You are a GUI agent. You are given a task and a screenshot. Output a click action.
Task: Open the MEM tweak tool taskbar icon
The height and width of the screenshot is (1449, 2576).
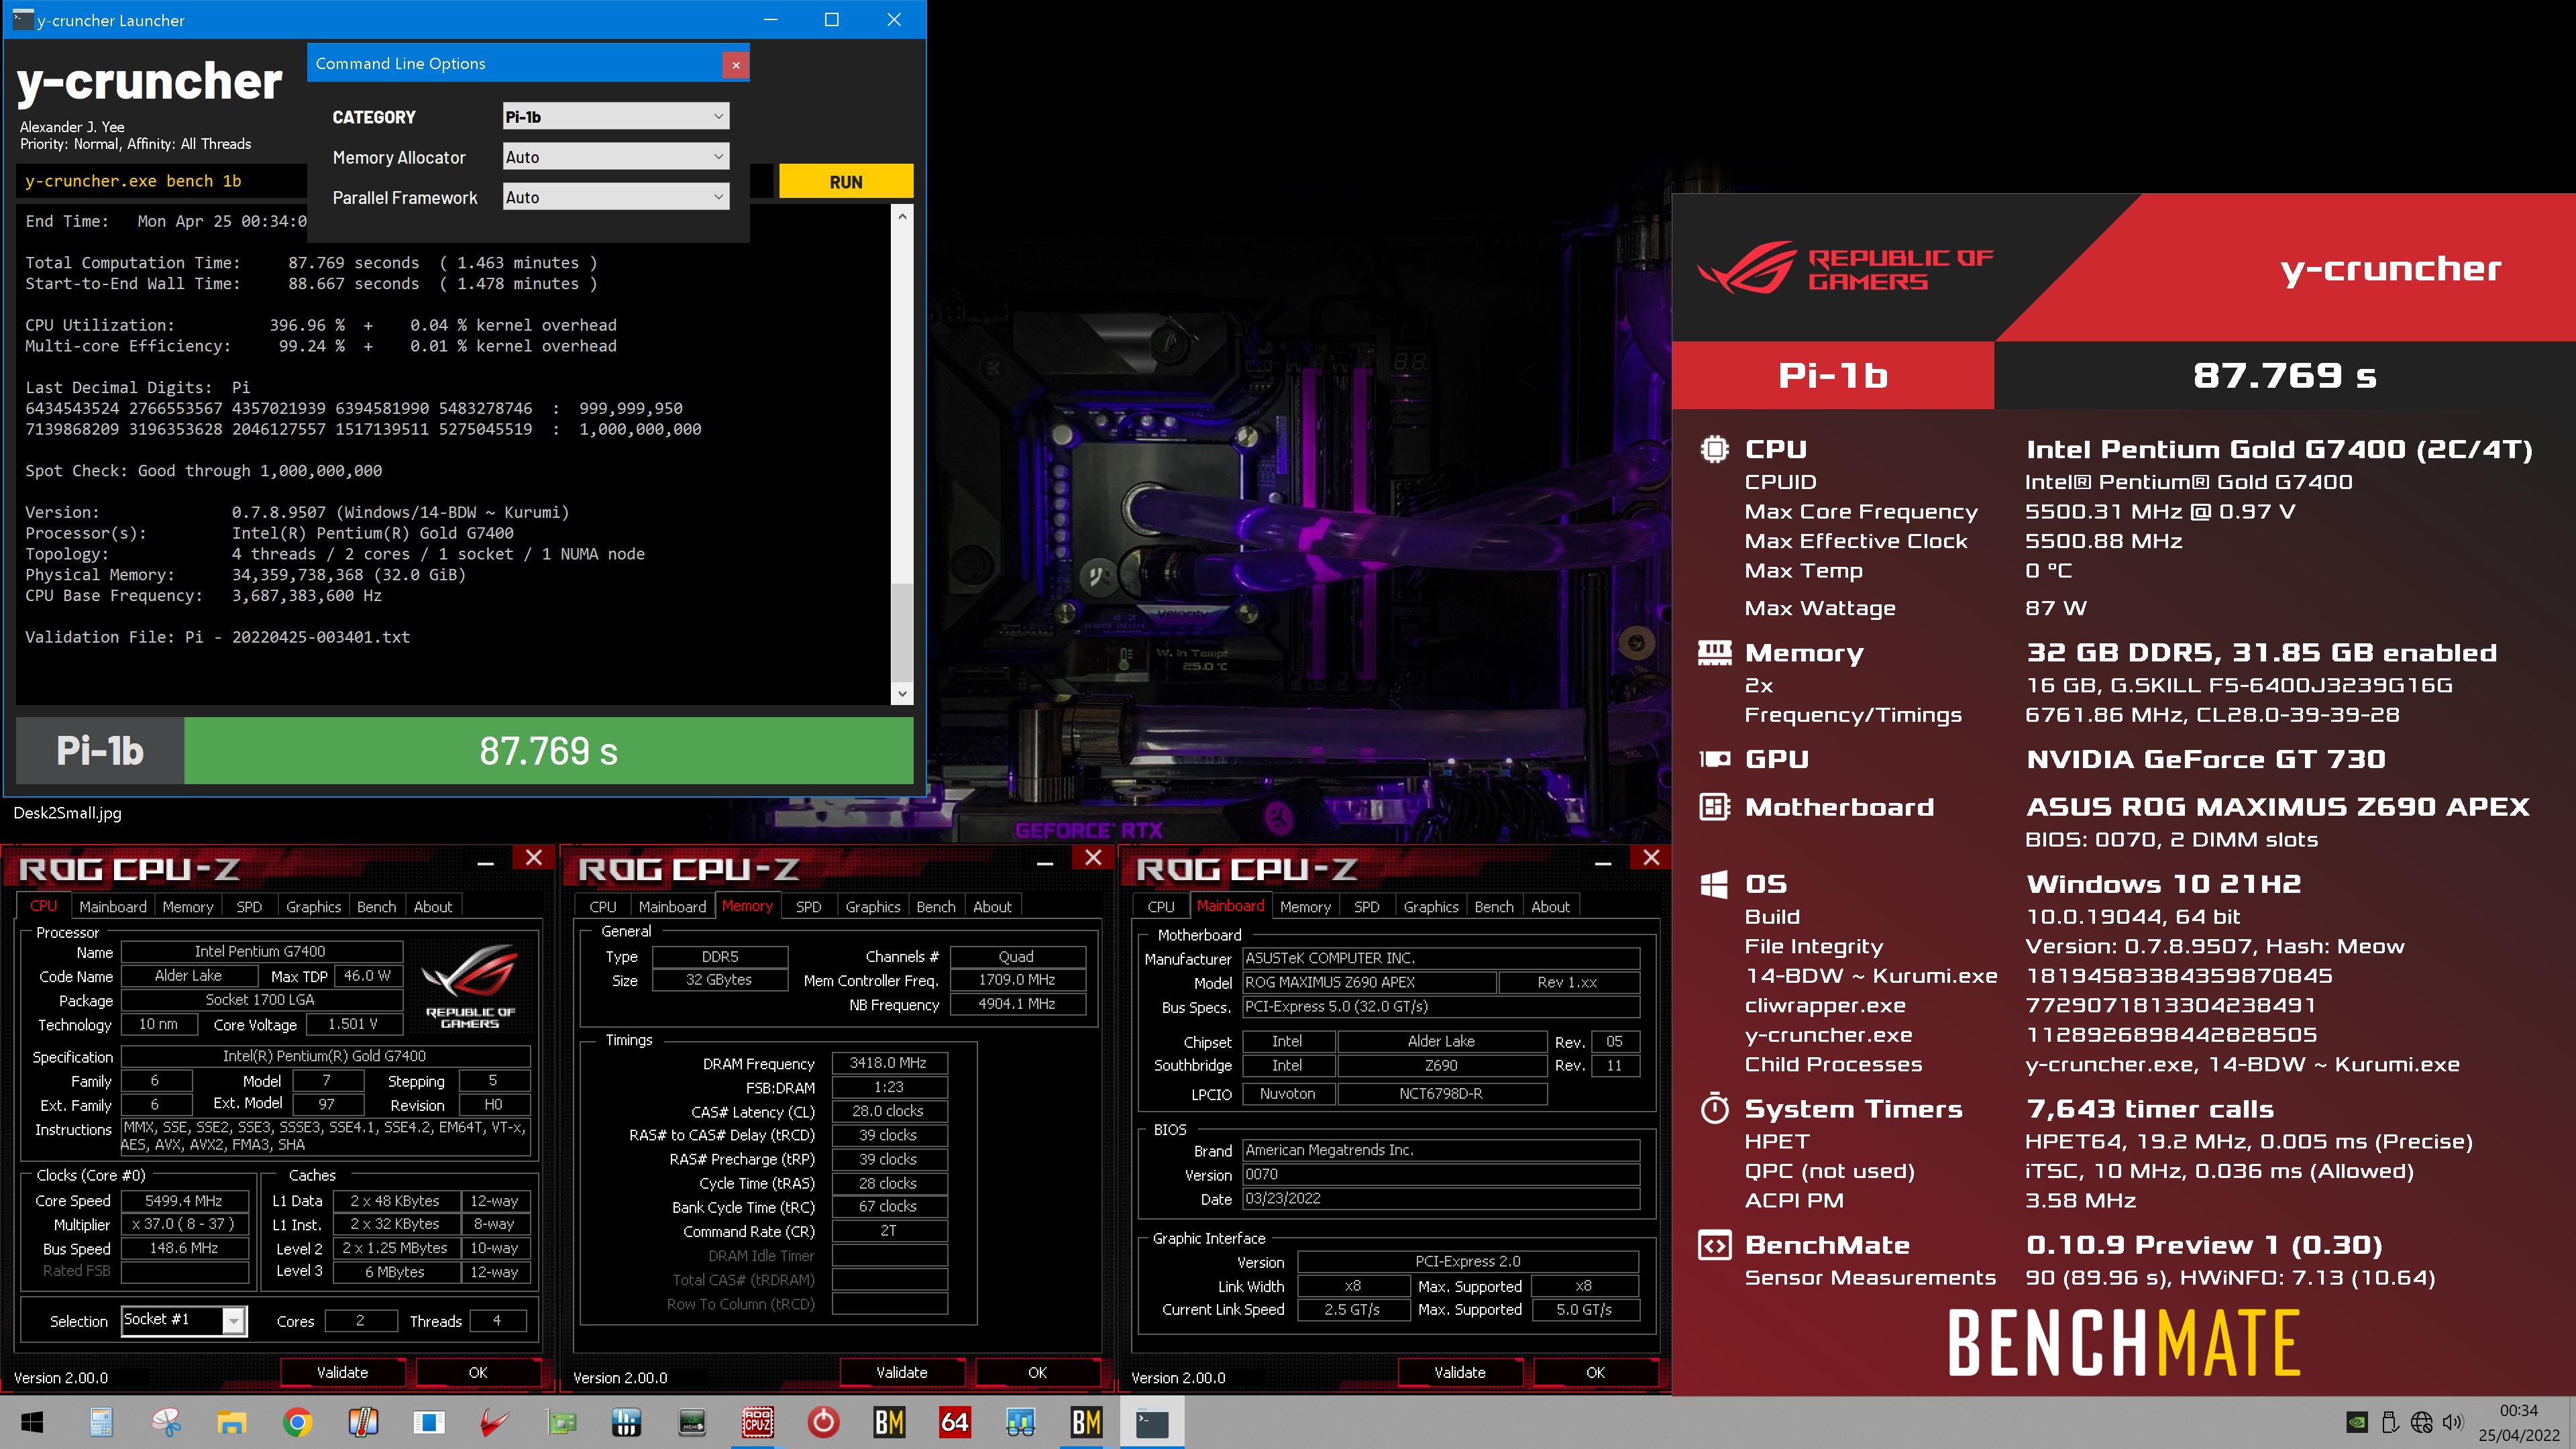point(692,1422)
